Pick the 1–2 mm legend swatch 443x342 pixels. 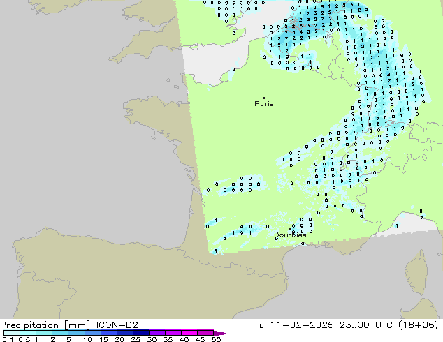(44, 333)
